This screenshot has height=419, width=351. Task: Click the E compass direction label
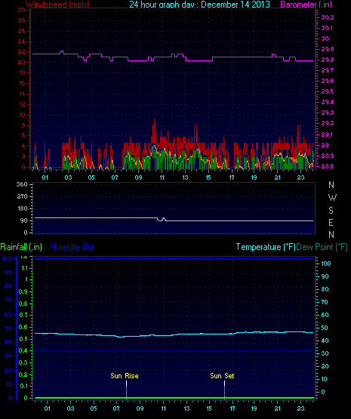[331, 222]
